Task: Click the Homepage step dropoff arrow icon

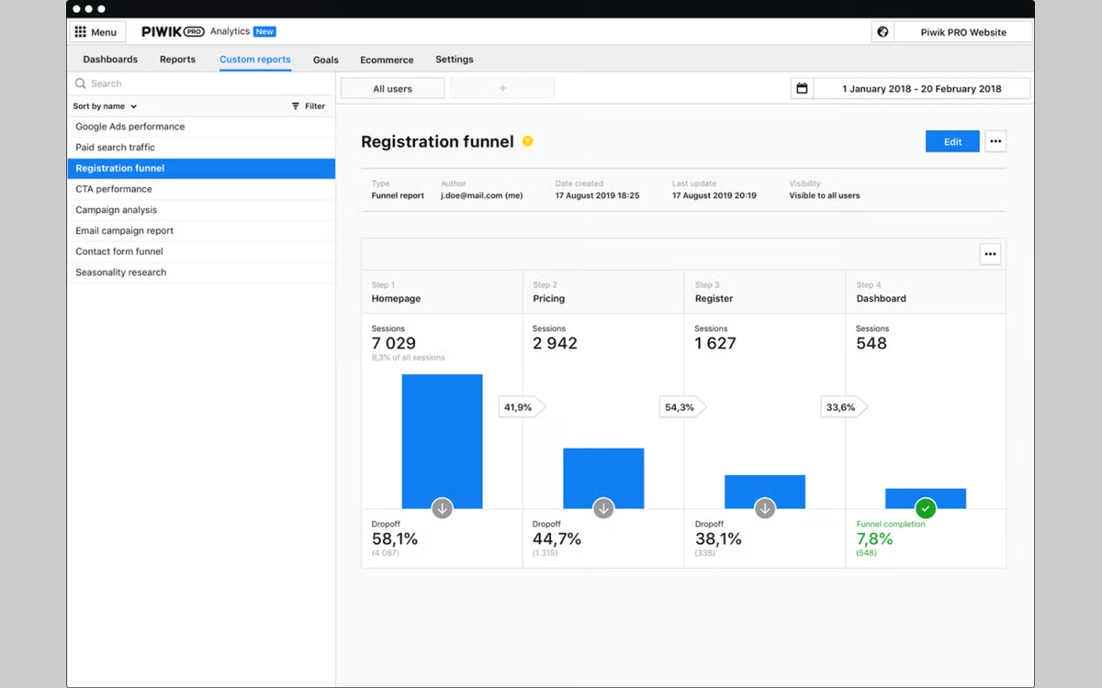Action: (x=442, y=507)
